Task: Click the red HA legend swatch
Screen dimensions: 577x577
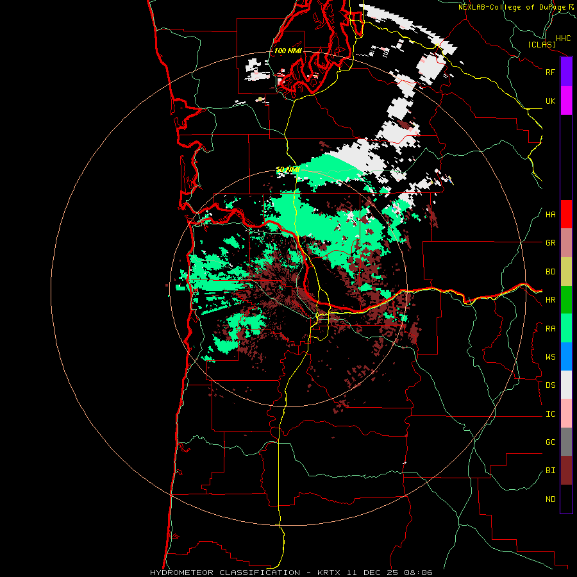Action: (x=566, y=214)
